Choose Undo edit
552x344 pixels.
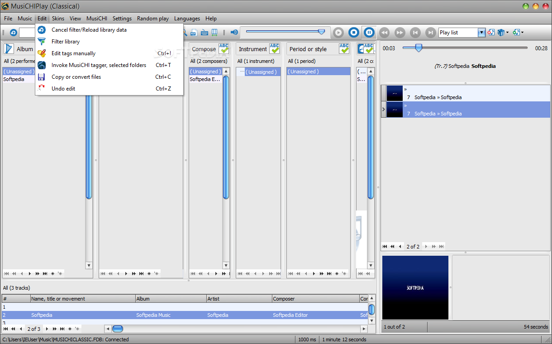(x=109, y=89)
